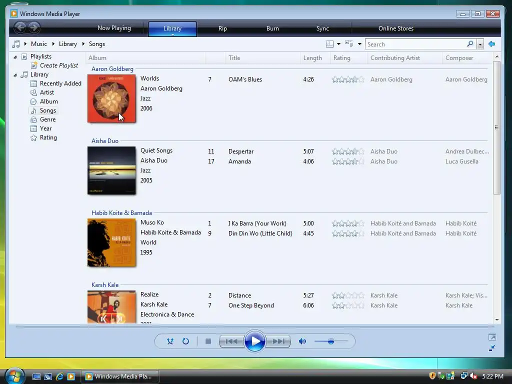Click Show Desktop in Quick Launch

pyautogui.click(x=36, y=376)
